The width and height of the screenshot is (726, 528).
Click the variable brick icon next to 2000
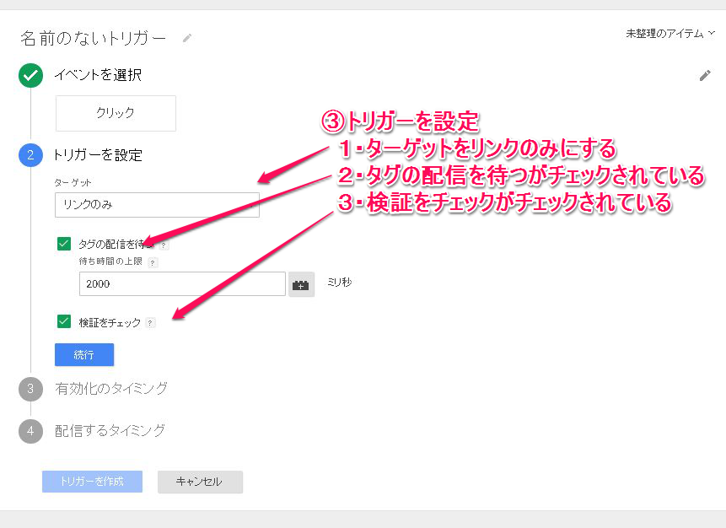pos(301,284)
